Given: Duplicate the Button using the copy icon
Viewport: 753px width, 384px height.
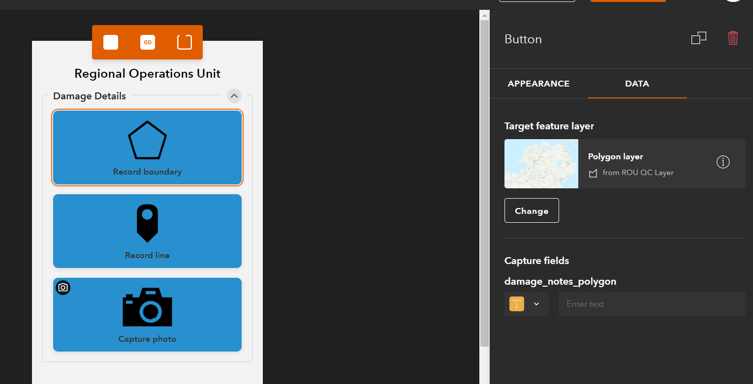Looking at the screenshot, I should point(699,38).
